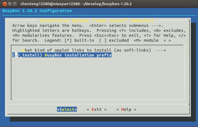
Task: Minimize the terminal window
Action: click(x=10, y=4)
